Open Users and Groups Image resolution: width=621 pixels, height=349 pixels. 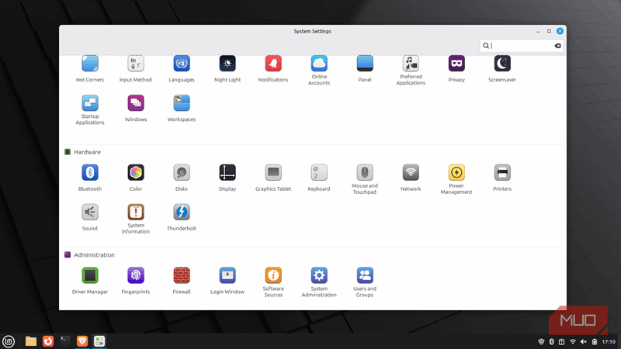click(365, 275)
